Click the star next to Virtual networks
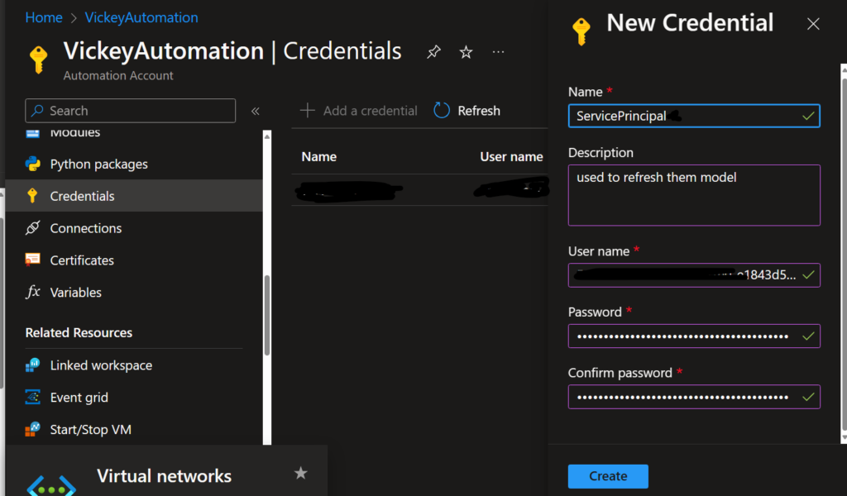 coord(300,474)
